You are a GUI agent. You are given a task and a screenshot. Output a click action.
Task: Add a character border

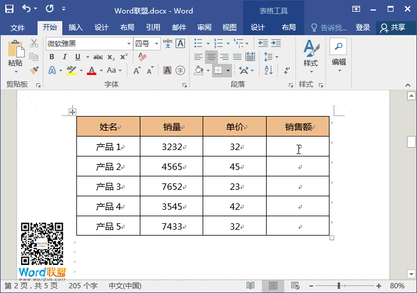pos(180,43)
